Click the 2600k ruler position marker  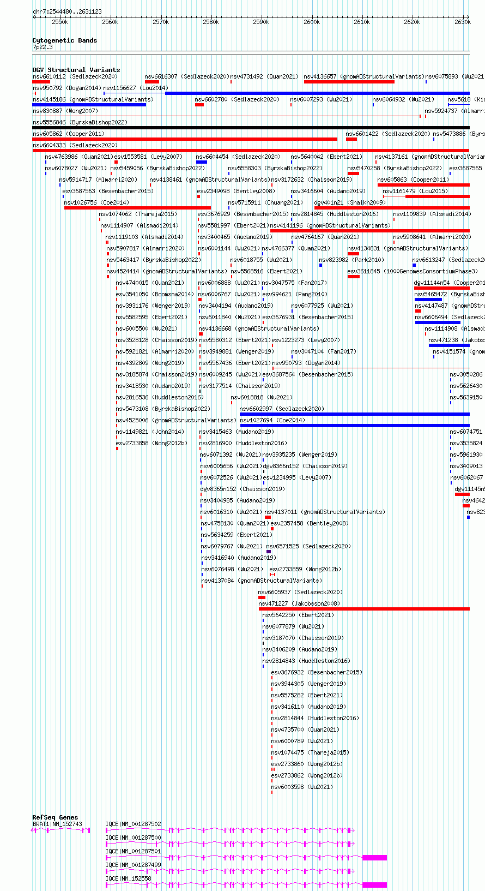312,22
